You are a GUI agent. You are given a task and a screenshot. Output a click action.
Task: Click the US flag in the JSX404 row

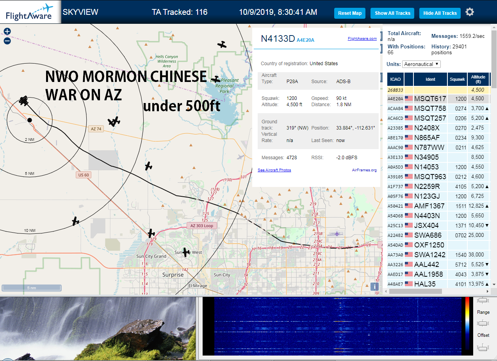(x=409, y=226)
